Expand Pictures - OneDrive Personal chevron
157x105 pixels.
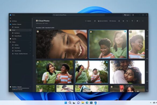(x=30, y=54)
